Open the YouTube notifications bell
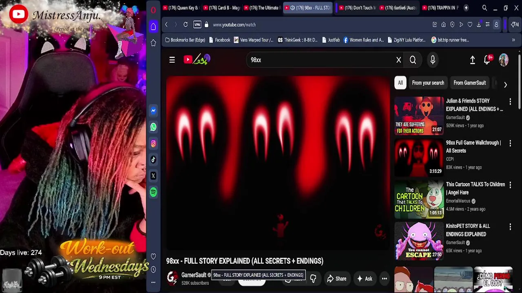Viewport: 522px width, 293px height. coord(487,60)
